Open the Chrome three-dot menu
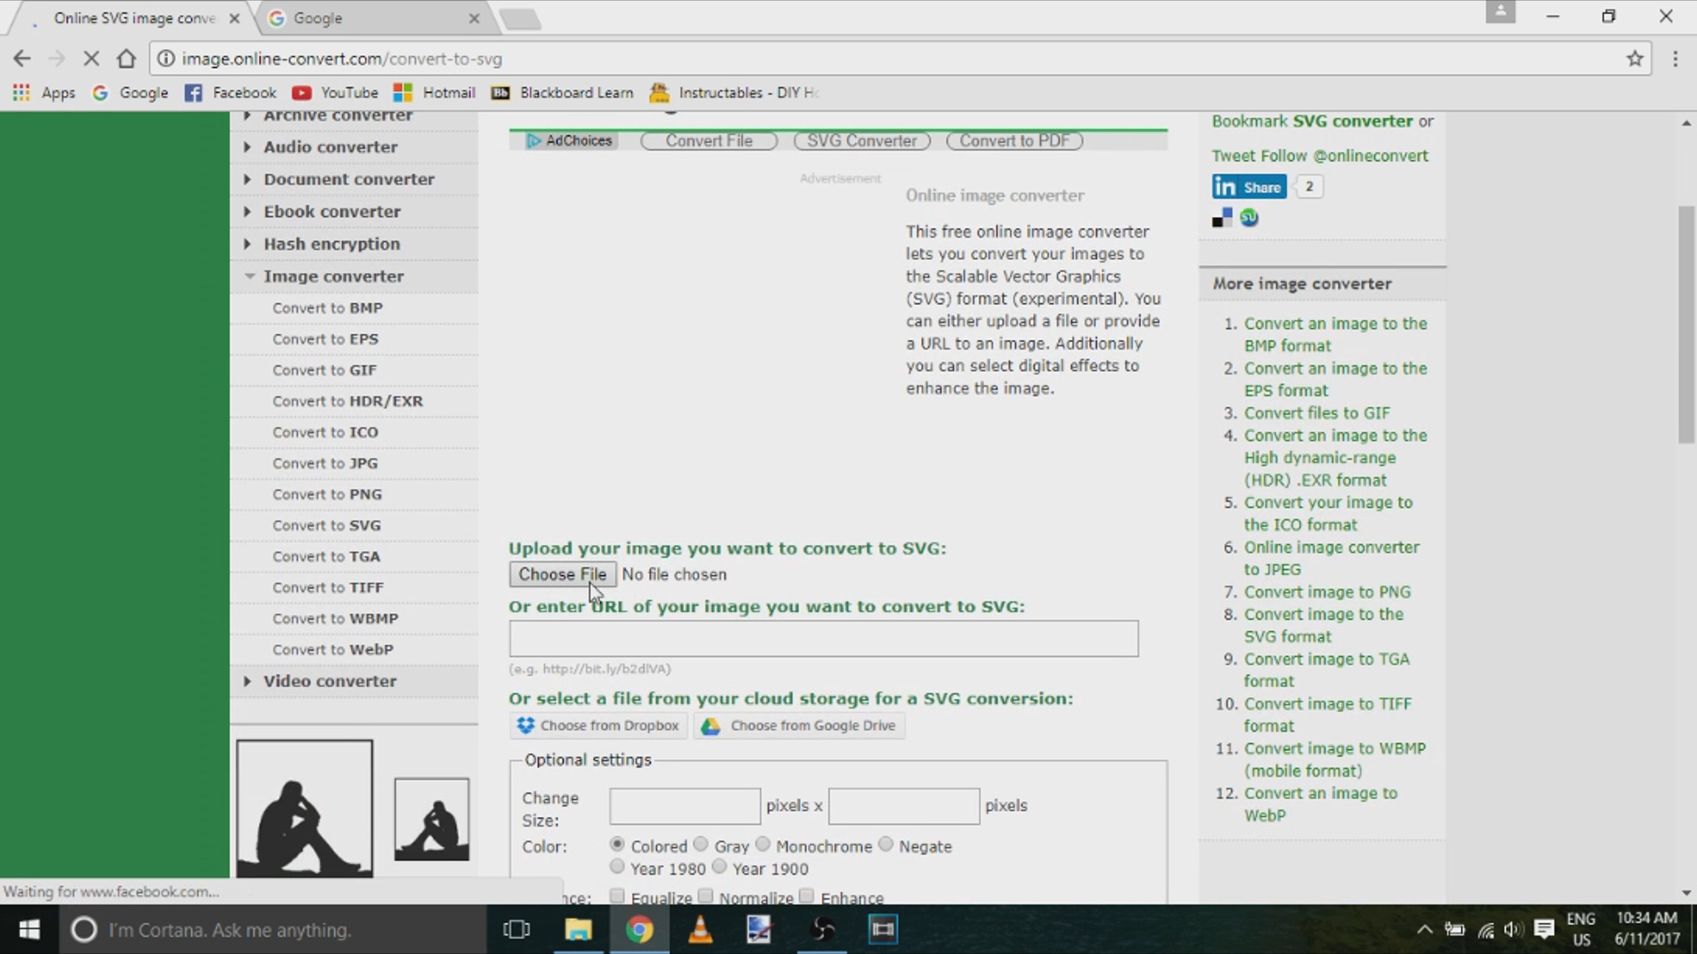This screenshot has width=1697, height=954. pos(1675,59)
